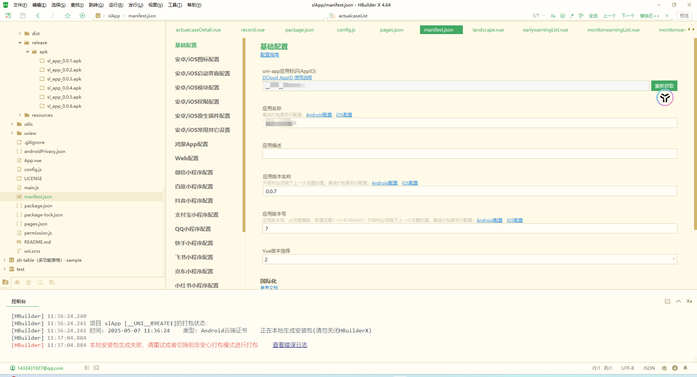This screenshot has height=377, width=697.
Task: Click 替换区<< toggle in search bar
Action: click(x=649, y=16)
